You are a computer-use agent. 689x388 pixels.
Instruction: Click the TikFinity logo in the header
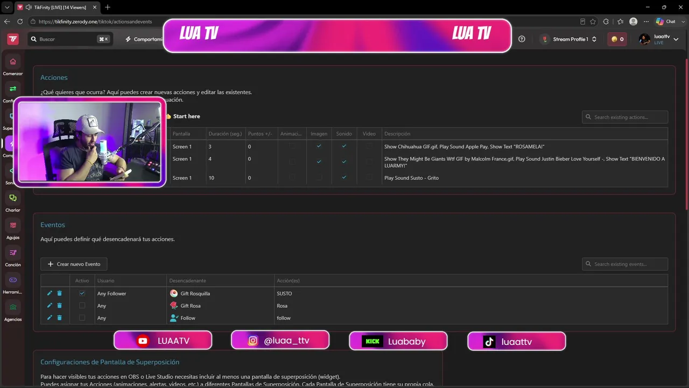[13, 39]
